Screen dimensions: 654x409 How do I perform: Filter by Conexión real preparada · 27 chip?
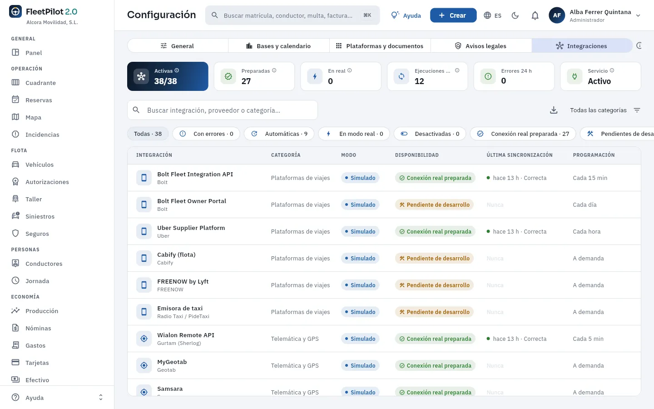pyautogui.click(x=523, y=134)
